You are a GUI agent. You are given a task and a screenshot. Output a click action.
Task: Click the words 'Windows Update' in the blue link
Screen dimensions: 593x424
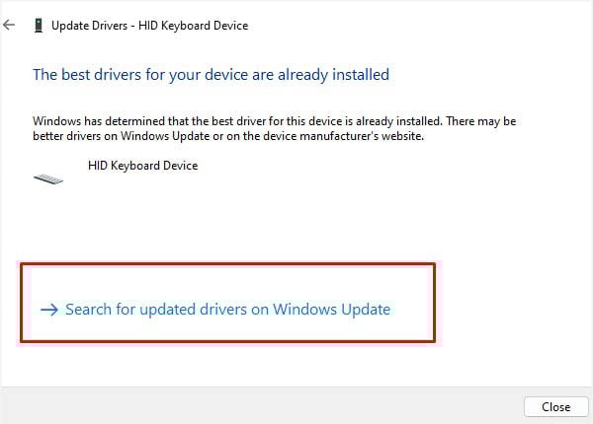[332, 310]
